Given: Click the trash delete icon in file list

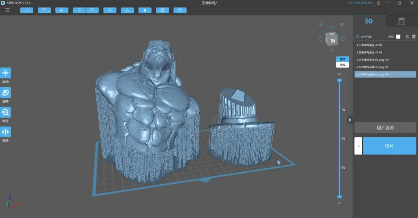Looking at the screenshot, I should [414, 37].
